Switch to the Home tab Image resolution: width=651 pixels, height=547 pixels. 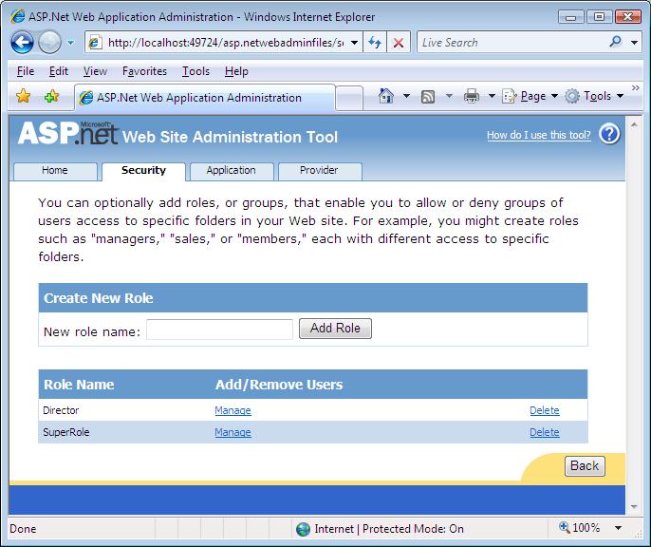(x=55, y=171)
